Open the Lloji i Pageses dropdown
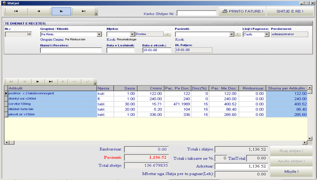The image size is (317, 180). tap(267, 34)
